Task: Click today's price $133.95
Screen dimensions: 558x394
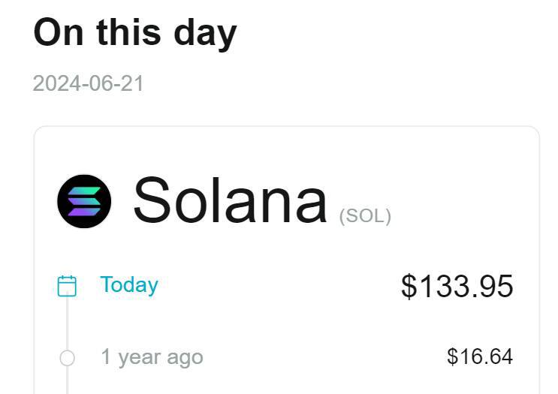Action: (457, 287)
